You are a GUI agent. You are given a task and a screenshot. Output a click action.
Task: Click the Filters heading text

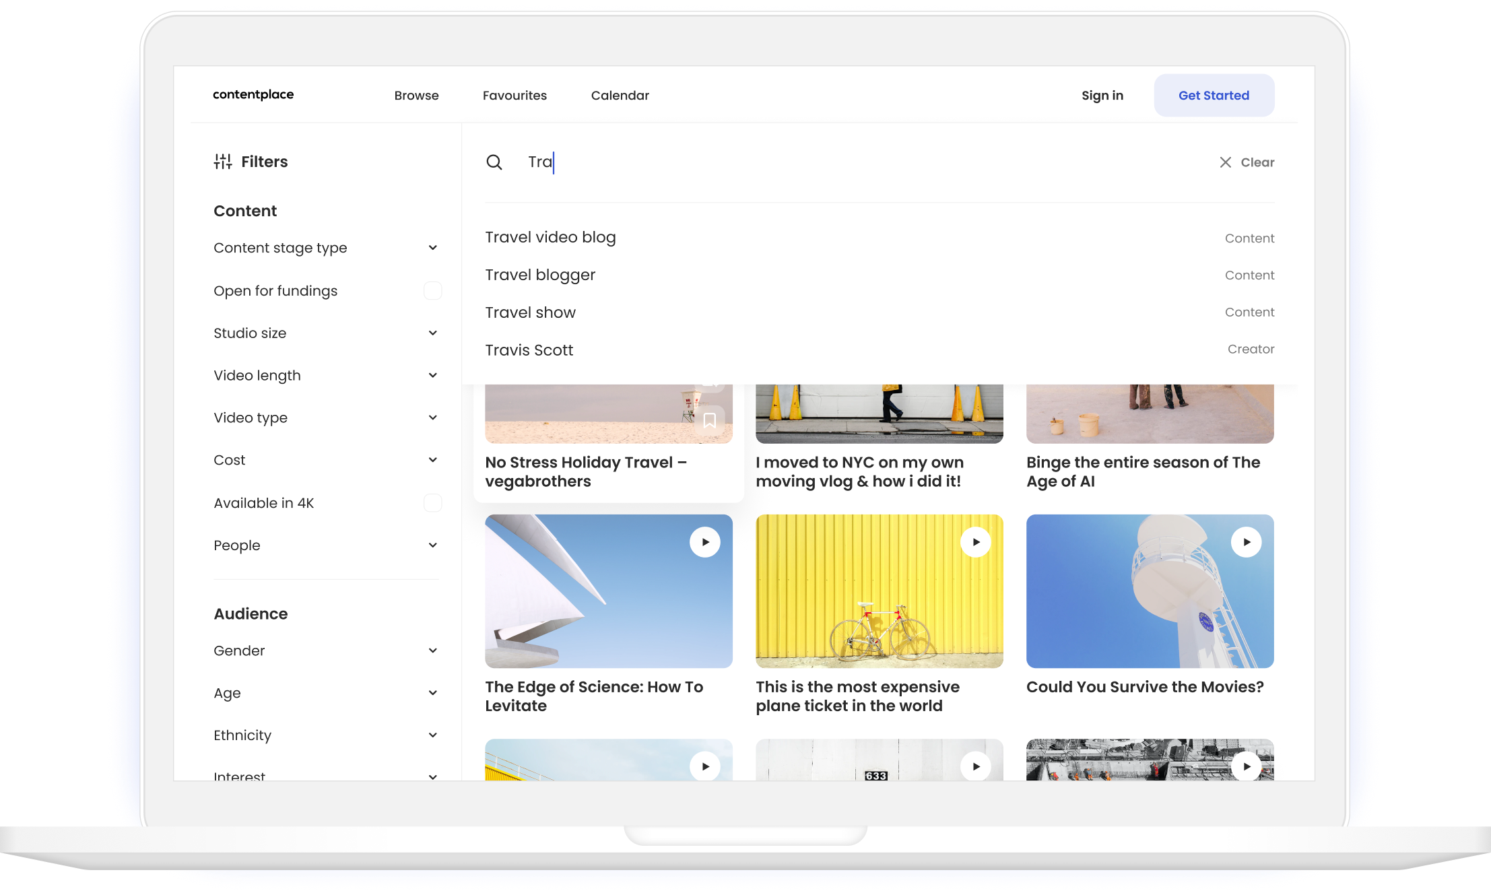264,162
